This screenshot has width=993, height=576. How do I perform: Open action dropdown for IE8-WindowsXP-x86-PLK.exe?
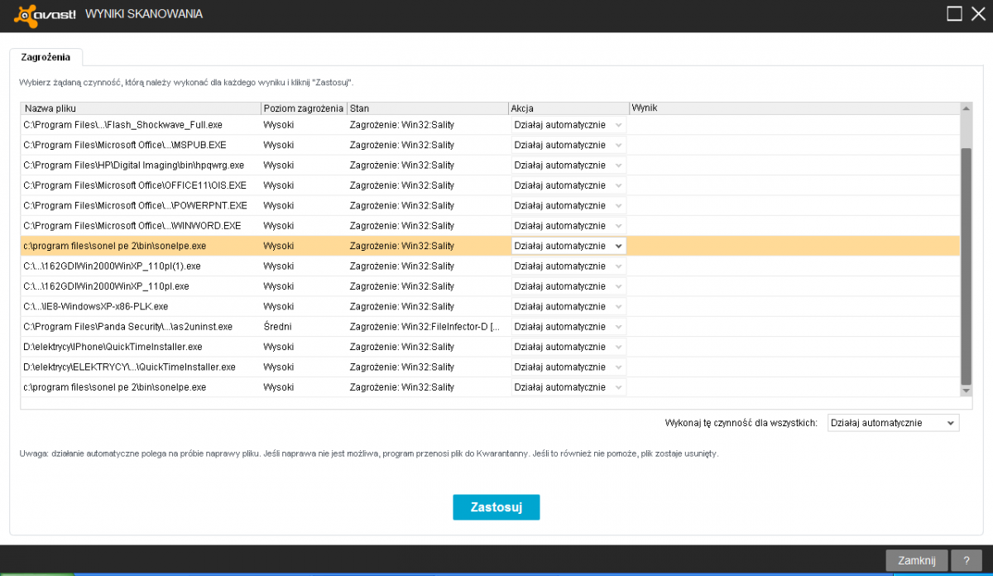click(568, 306)
